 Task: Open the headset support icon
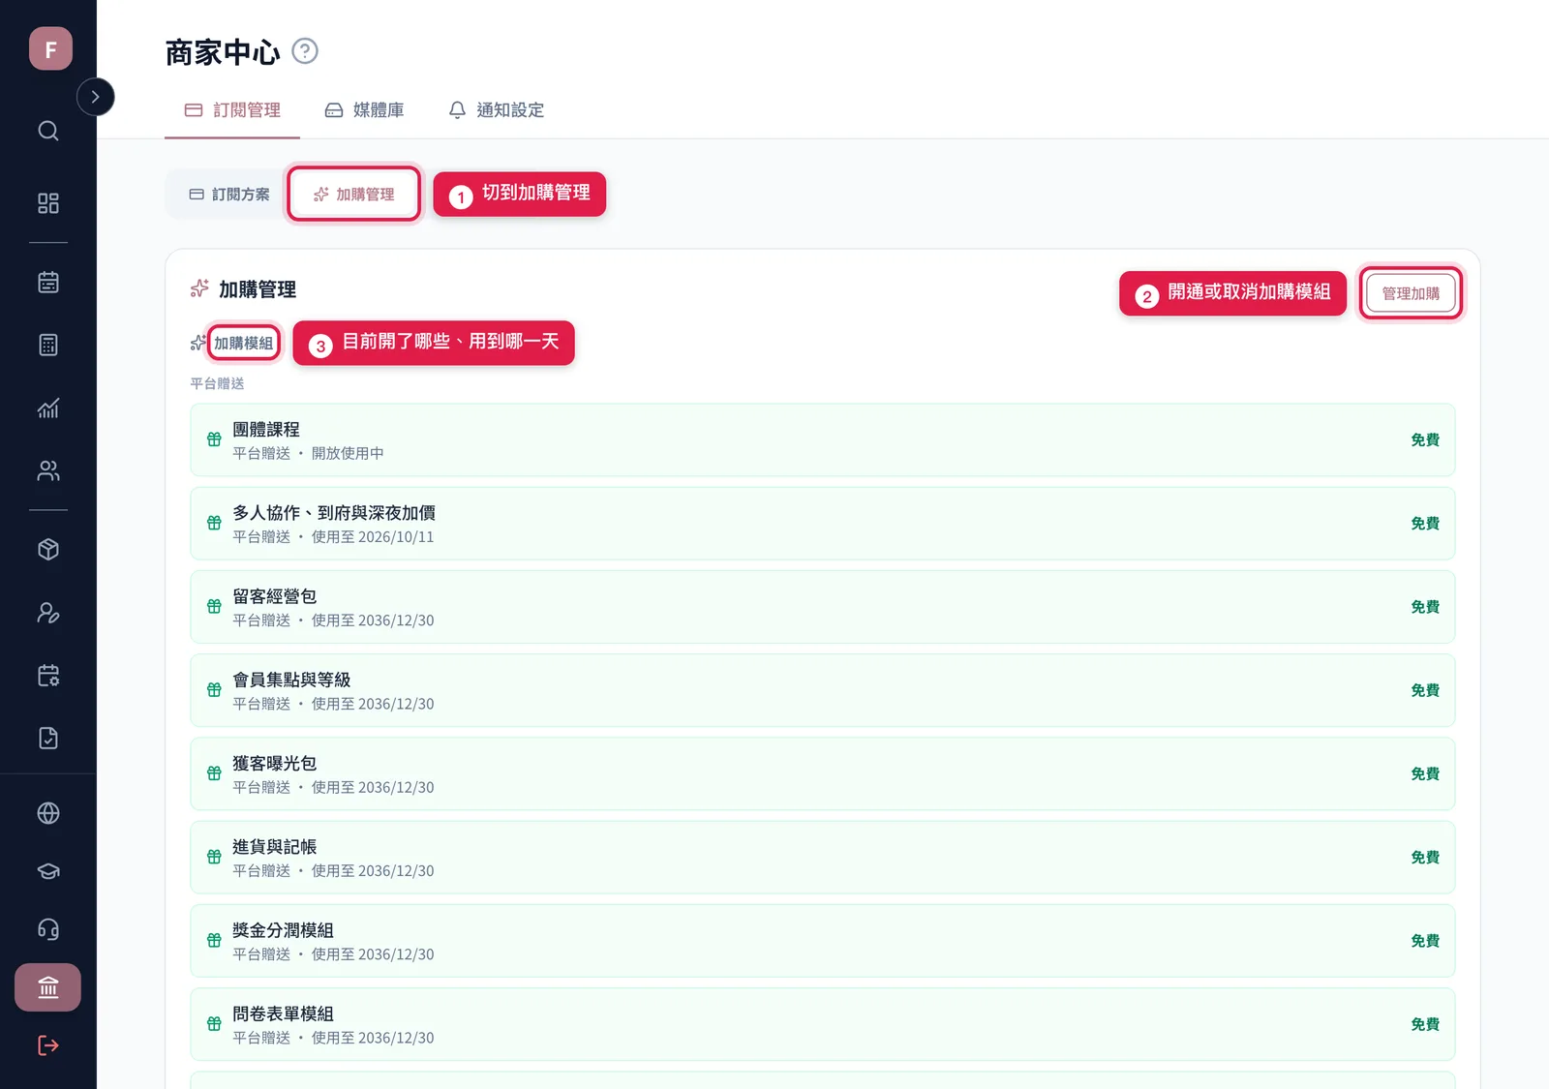[48, 929]
